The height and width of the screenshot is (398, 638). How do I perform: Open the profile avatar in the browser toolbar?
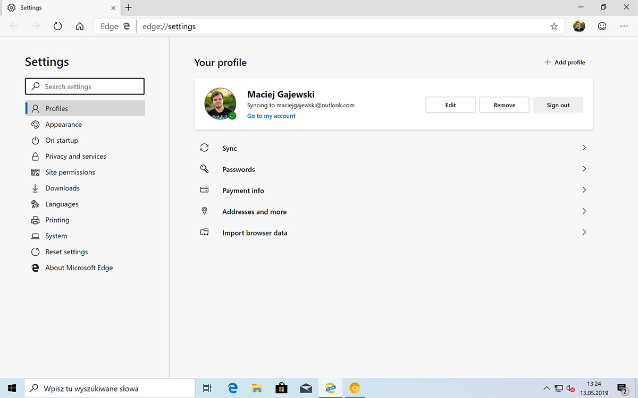(579, 26)
